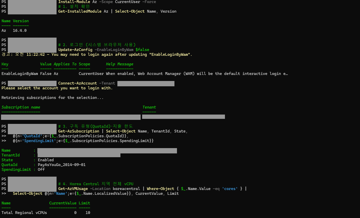This screenshot has width=360, height=218.
Task: Click the '$false' parameter value
Action: pyautogui.click(x=142, y=50)
